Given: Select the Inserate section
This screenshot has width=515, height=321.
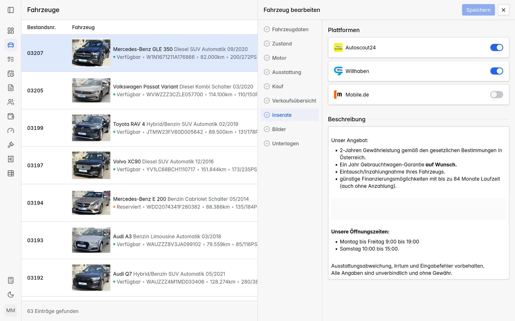Looking at the screenshot, I should (290, 115).
